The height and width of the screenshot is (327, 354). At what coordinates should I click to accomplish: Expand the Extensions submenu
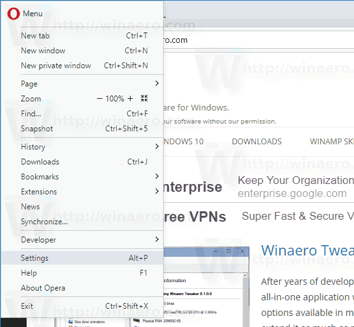[x=82, y=192]
